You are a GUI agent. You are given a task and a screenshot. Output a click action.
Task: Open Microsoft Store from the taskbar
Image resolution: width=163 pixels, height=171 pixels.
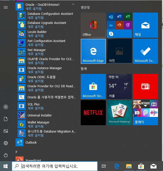(141, 166)
